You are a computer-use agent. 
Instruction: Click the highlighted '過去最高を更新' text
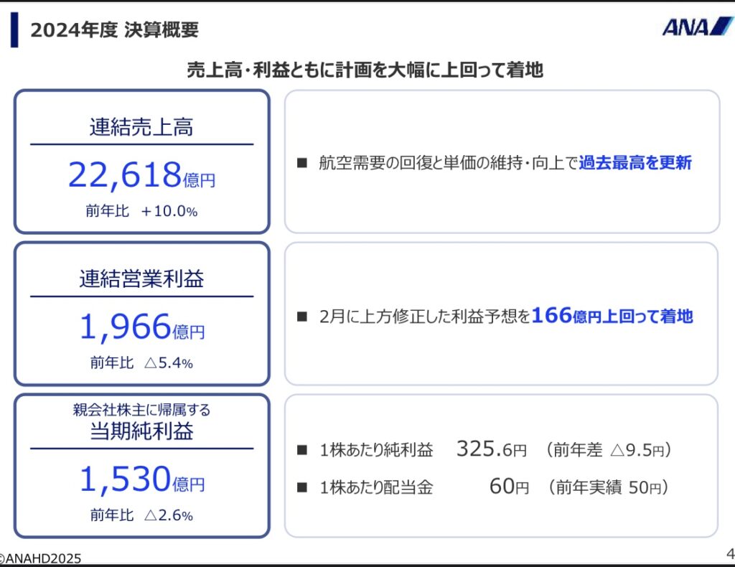click(x=635, y=163)
